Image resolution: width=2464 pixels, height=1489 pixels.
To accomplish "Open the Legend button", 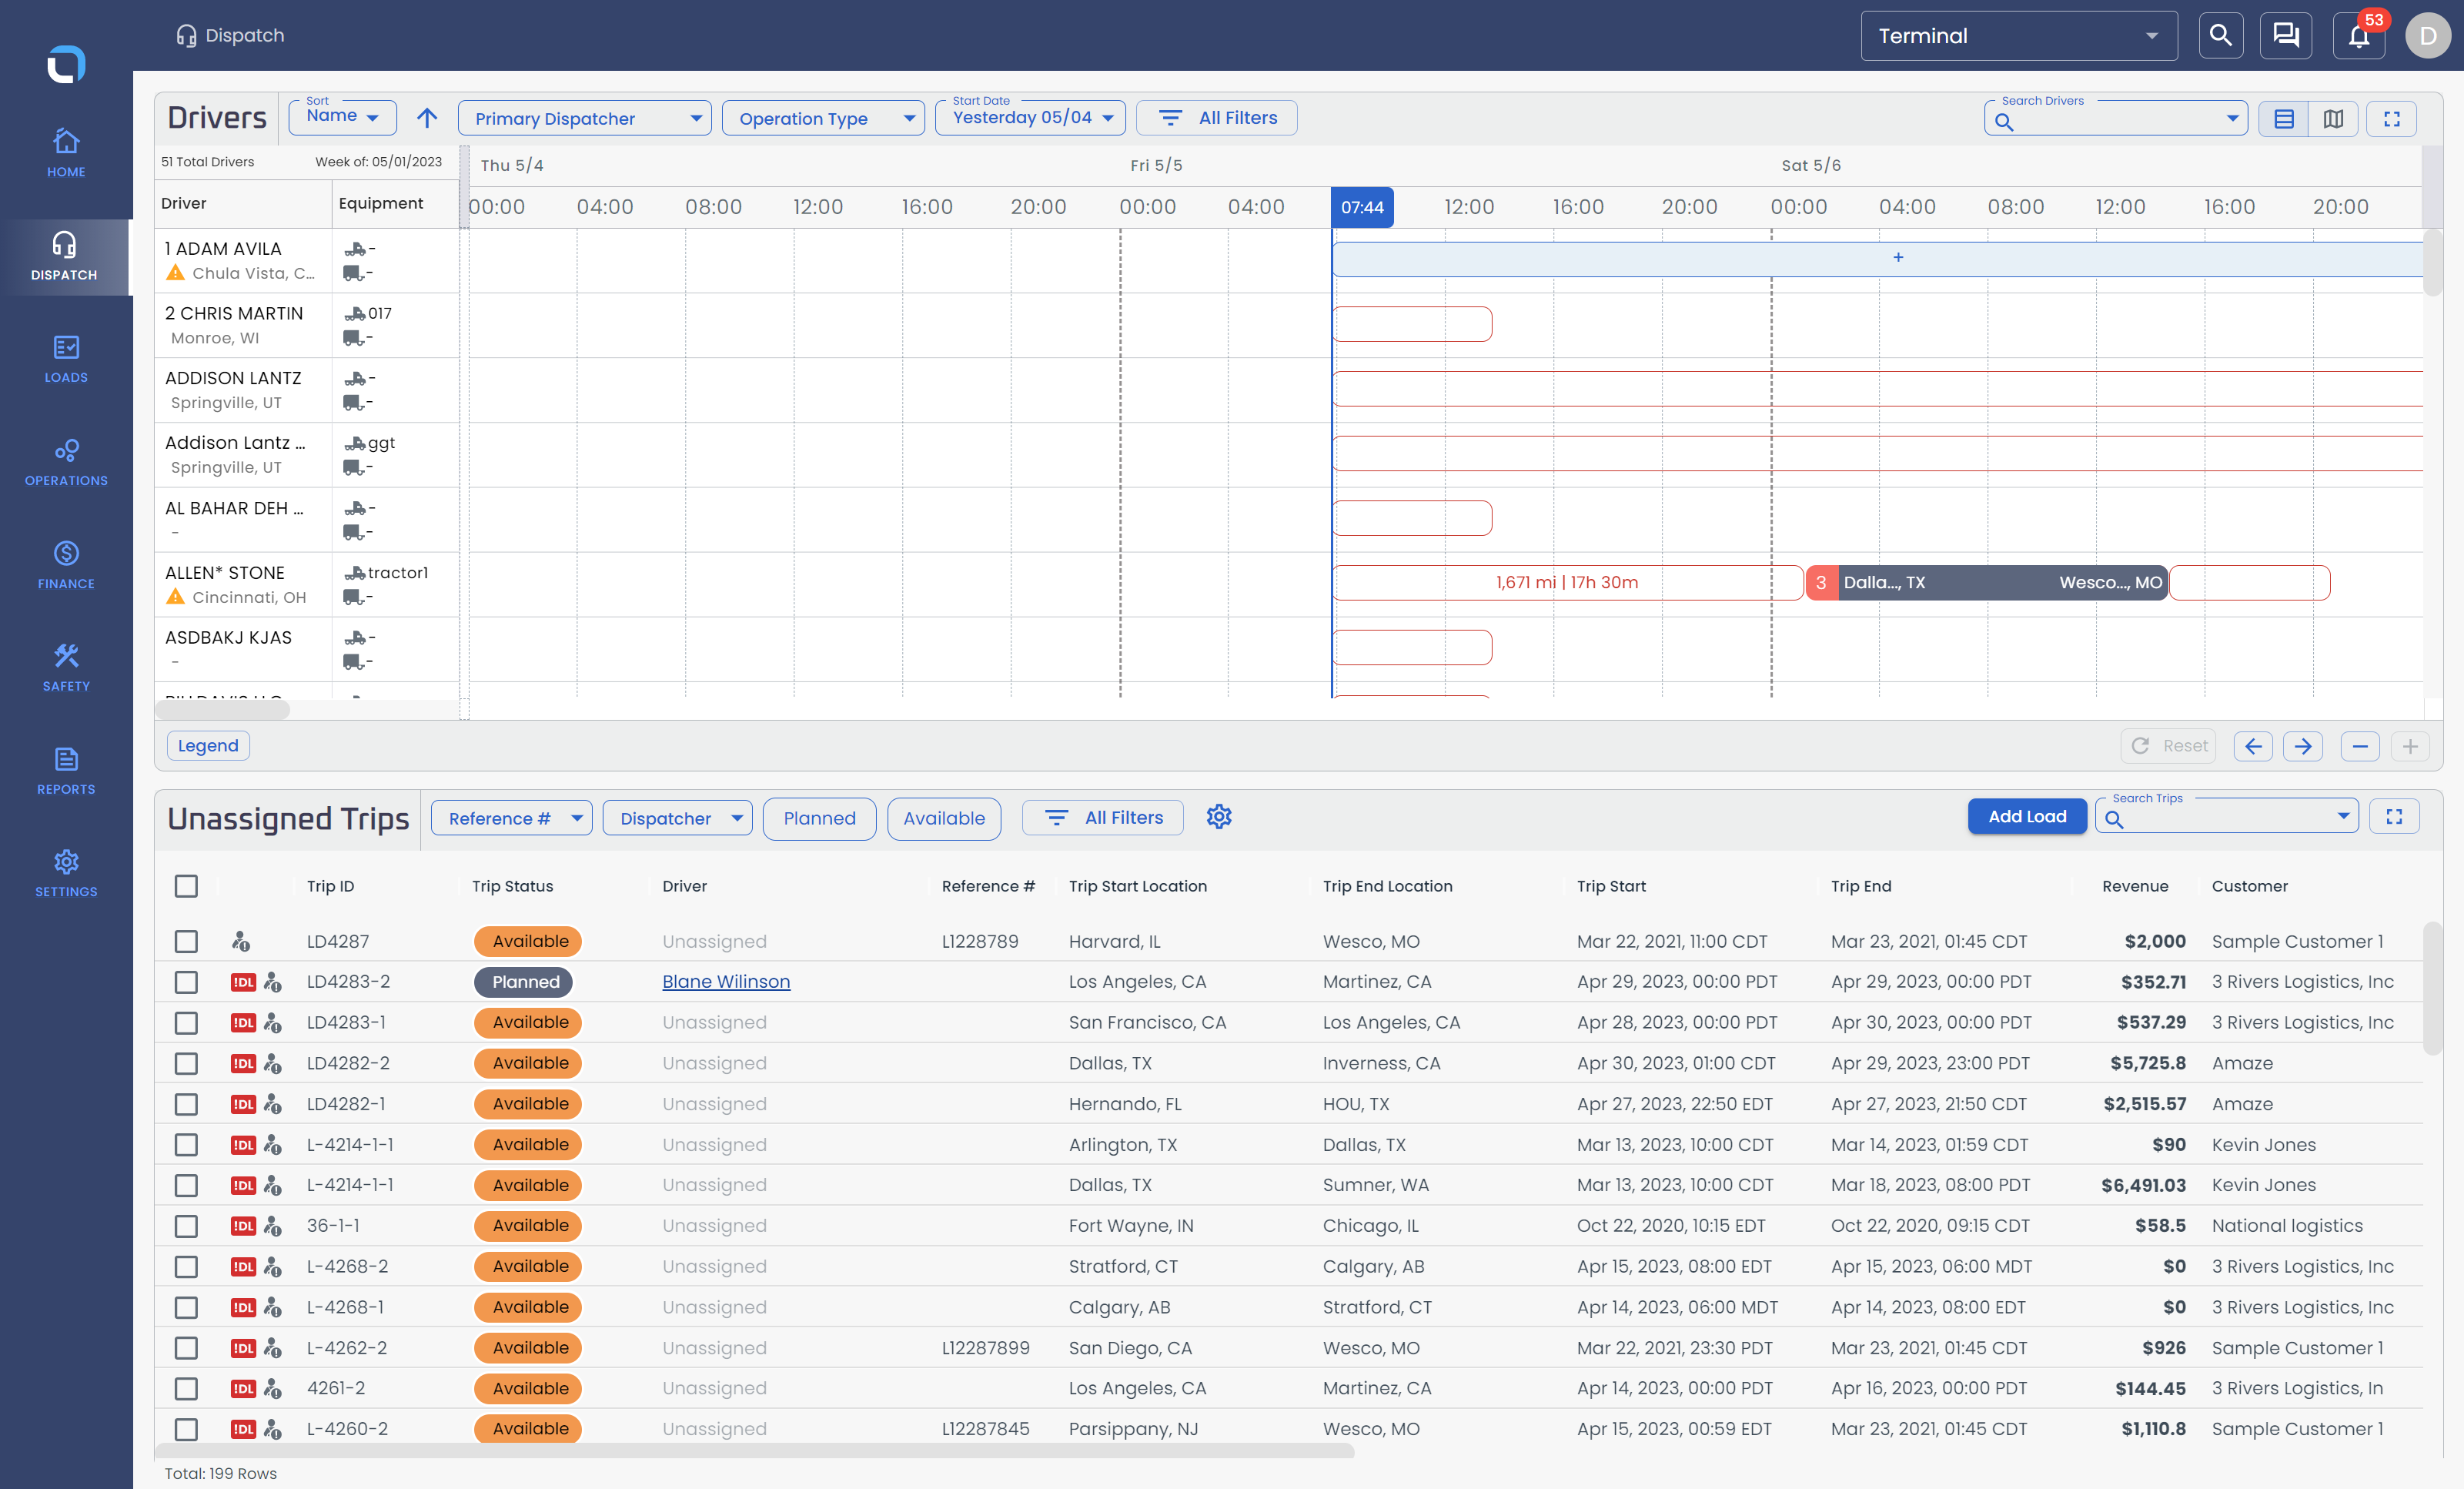I will tap(208, 745).
